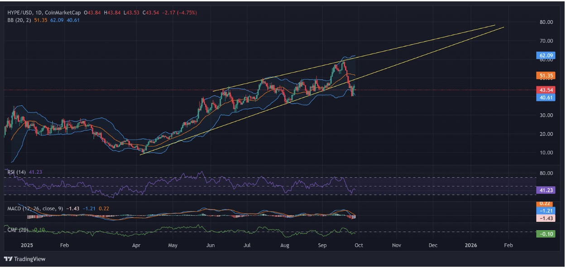Image resolution: width=566 pixels, height=269 pixels.
Task: Click the red 43.54 current price tag
Action: tap(545, 90)
